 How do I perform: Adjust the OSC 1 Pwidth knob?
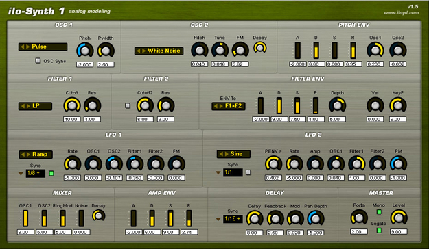pos(106,51)
